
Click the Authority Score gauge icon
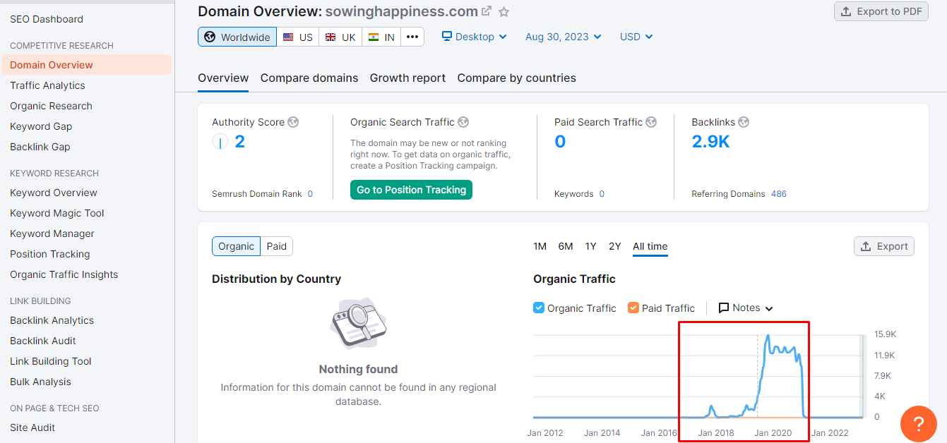point(220,142)
